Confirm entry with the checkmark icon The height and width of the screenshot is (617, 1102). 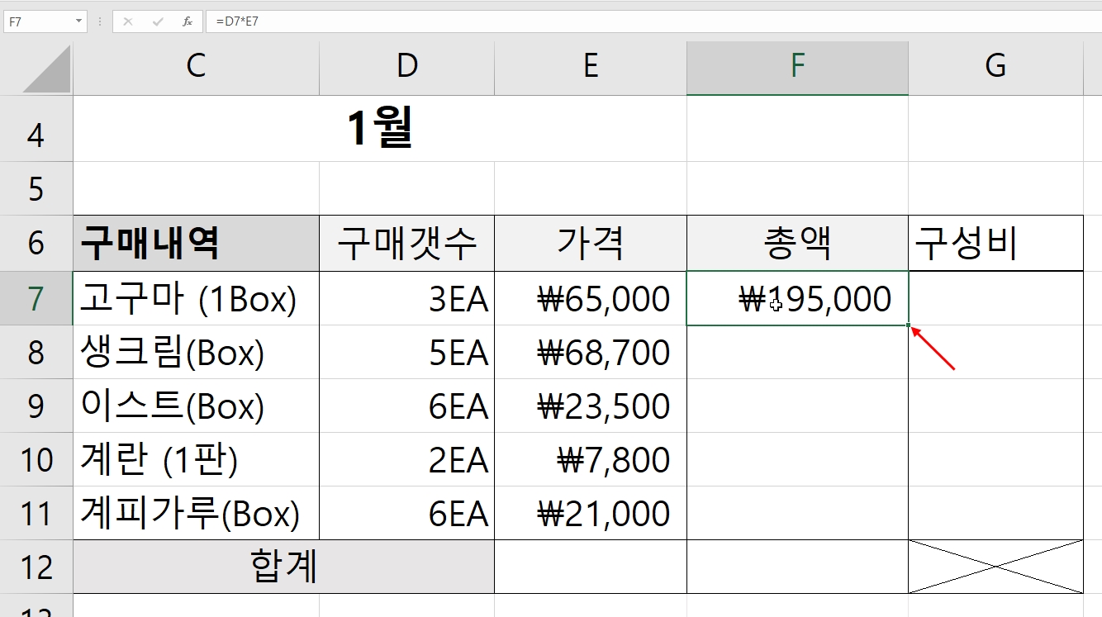158,21
